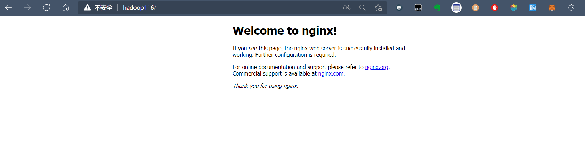Open the red hand ad-blocker extension
The image size is (585, 158).
495,7
